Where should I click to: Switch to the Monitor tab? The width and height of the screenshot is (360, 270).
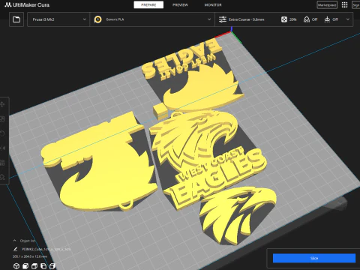213,4
